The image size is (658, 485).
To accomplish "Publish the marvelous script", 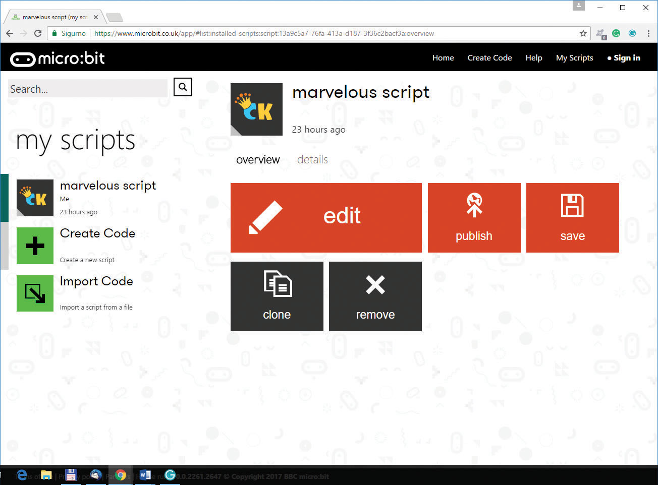I will 474,217.
